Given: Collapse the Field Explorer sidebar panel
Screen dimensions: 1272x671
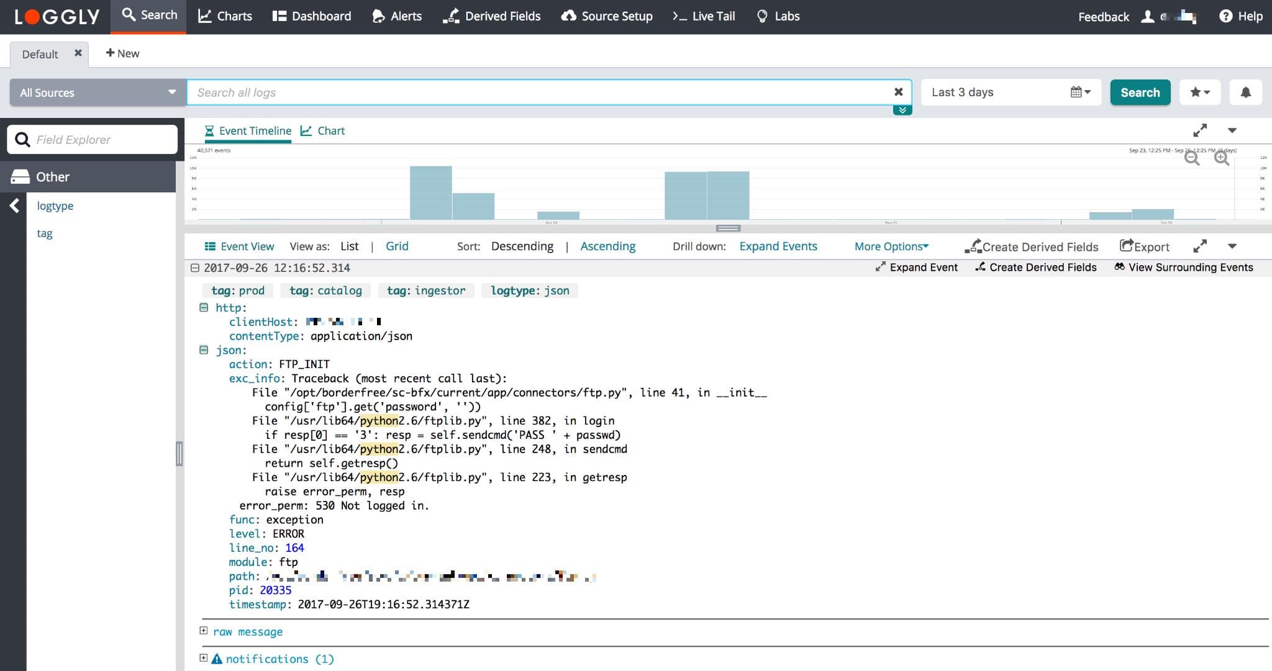Looking at the screenshot, I should [14, 205].
